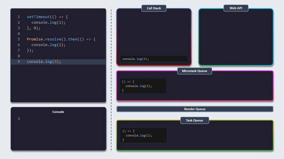
Task: Click the Microtask Queue label
Action: click(x=194, y=71)
